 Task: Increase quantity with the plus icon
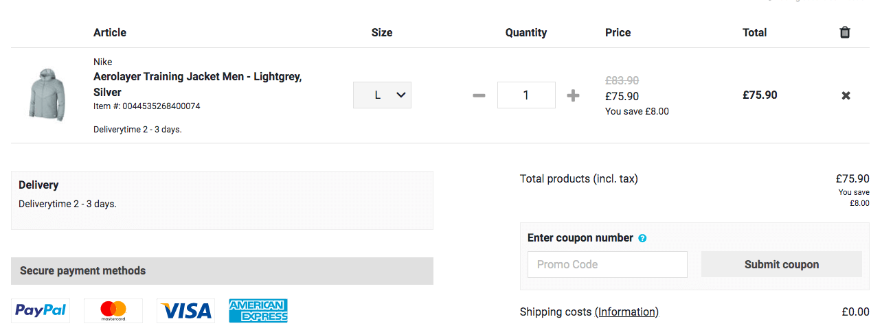pyautogui.click(x=573, y=95)
